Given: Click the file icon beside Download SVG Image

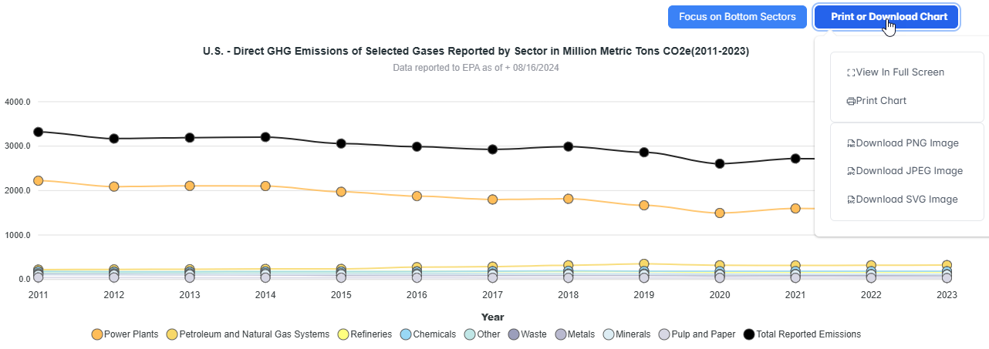Looking at the screenshot, I should (x=851, y=200).
